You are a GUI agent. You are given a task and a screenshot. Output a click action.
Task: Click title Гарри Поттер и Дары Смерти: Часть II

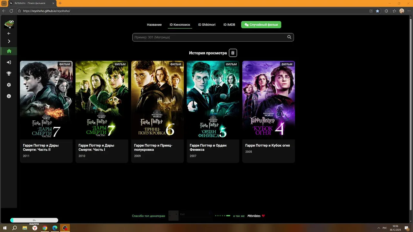click(41, 148)
